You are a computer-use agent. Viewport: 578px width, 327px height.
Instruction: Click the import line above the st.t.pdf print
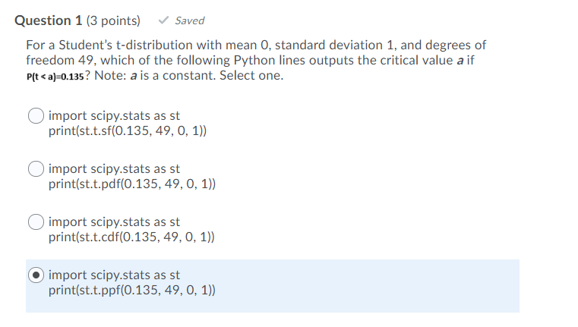point(114,169)
